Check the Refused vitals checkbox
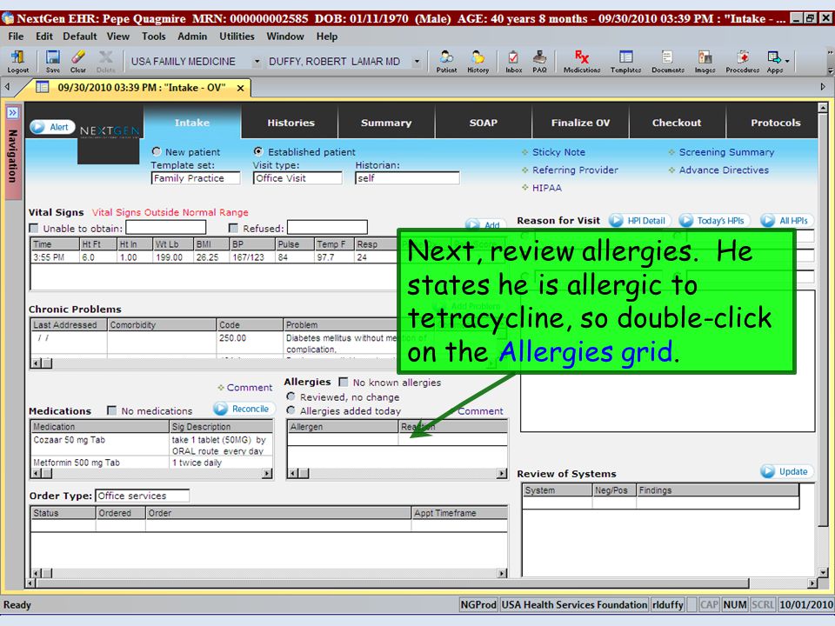The height and width of the screenshot is (626, 835). click(233, 229)
